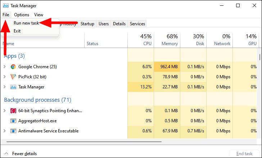Select the Google Chrome app icon

click(x=13, y=67)
